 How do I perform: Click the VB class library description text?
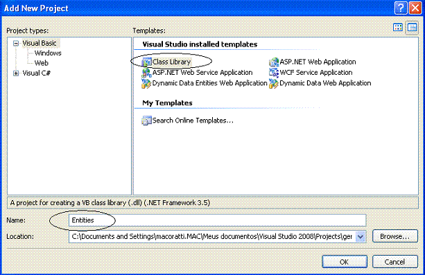click(x=110, y=203)
